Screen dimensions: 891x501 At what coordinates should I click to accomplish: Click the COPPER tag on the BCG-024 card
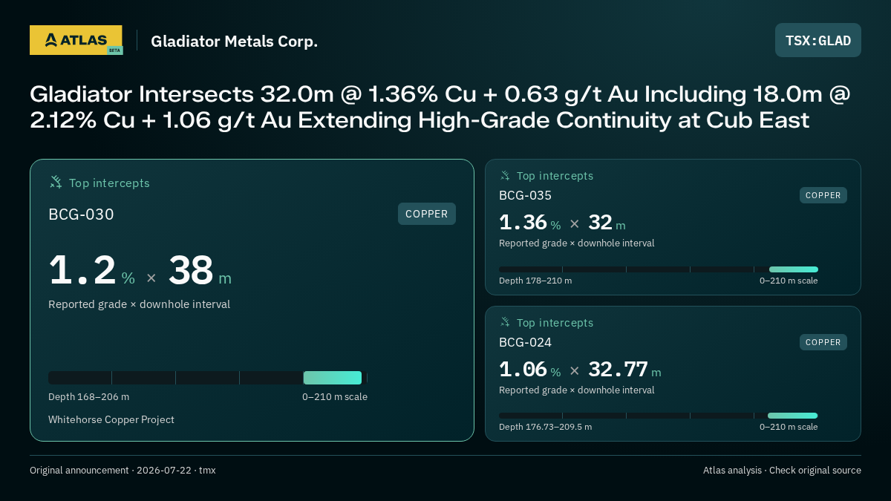click(823, 342)
